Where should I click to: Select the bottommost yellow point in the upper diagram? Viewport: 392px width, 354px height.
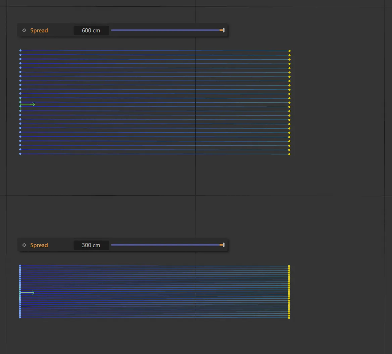point(289,154)
